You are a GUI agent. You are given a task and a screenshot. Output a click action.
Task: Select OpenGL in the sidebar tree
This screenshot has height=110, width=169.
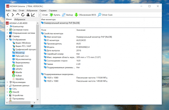(19, 66)
